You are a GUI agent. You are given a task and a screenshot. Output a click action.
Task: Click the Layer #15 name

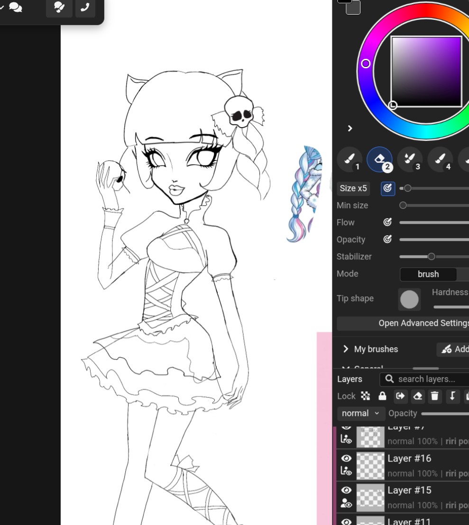(x=409, y=490)
